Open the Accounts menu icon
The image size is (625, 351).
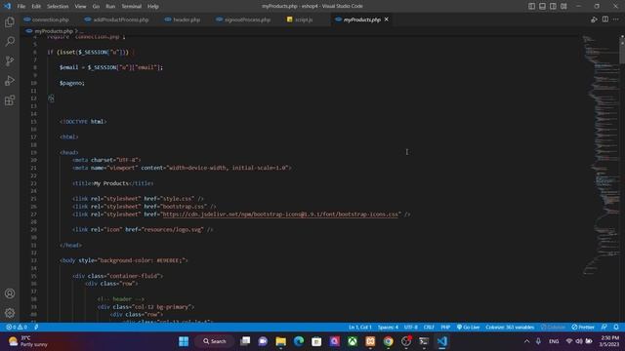(10, 293)
